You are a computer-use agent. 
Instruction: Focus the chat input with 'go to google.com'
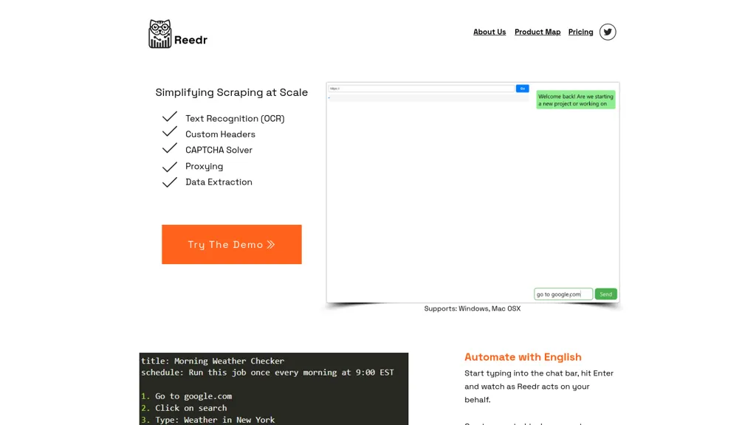(563, 294)
